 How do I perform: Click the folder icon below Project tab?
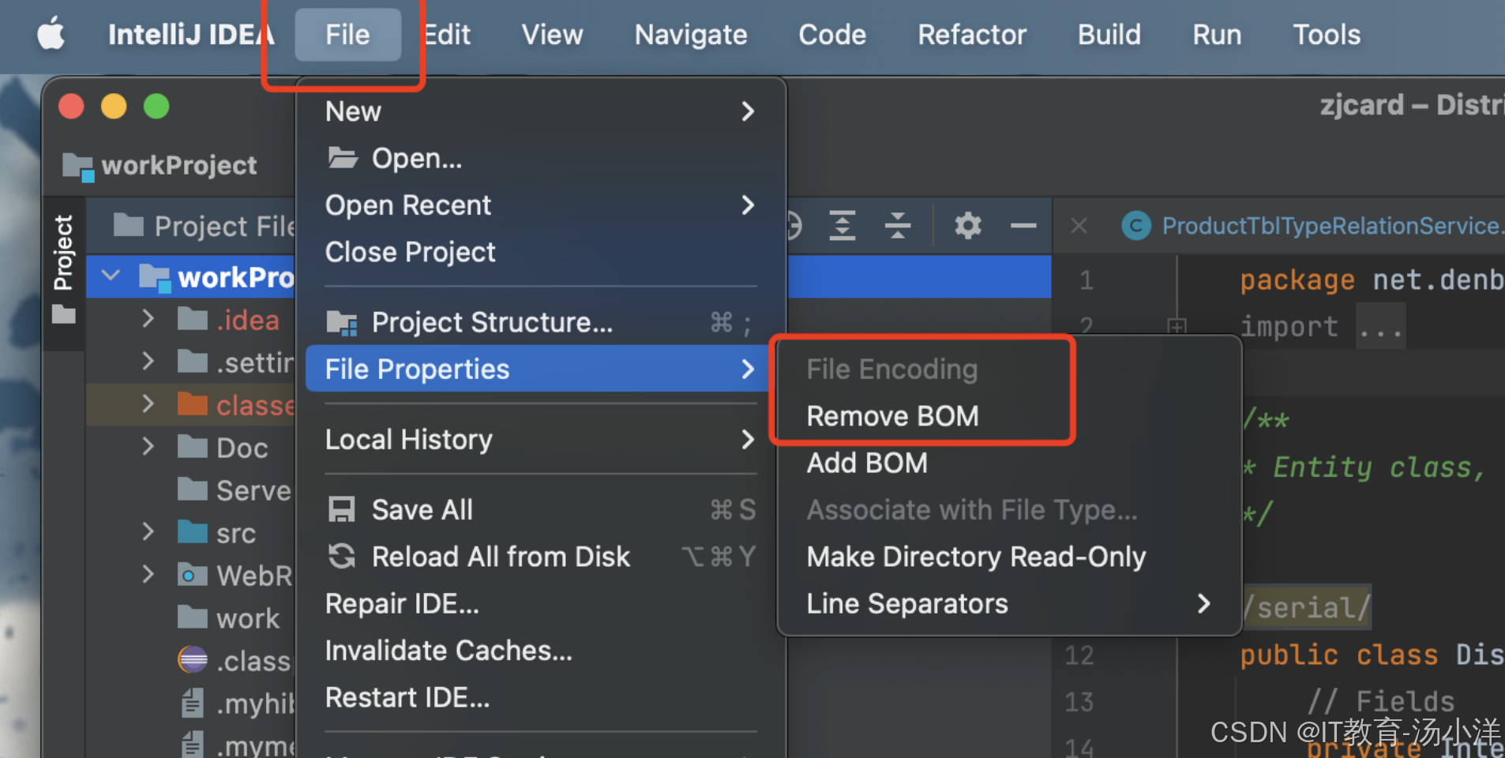click(63, 315)
